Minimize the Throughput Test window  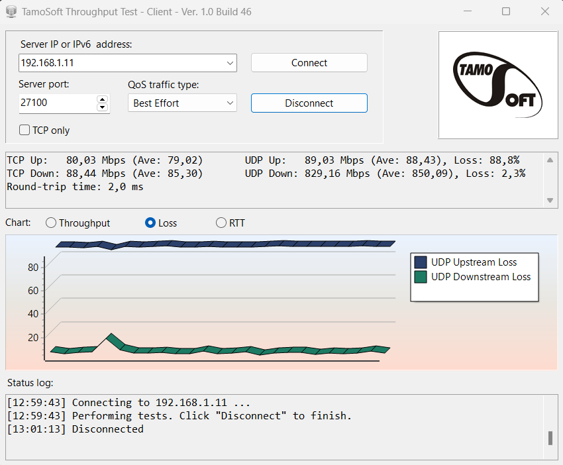coord(468,11)
